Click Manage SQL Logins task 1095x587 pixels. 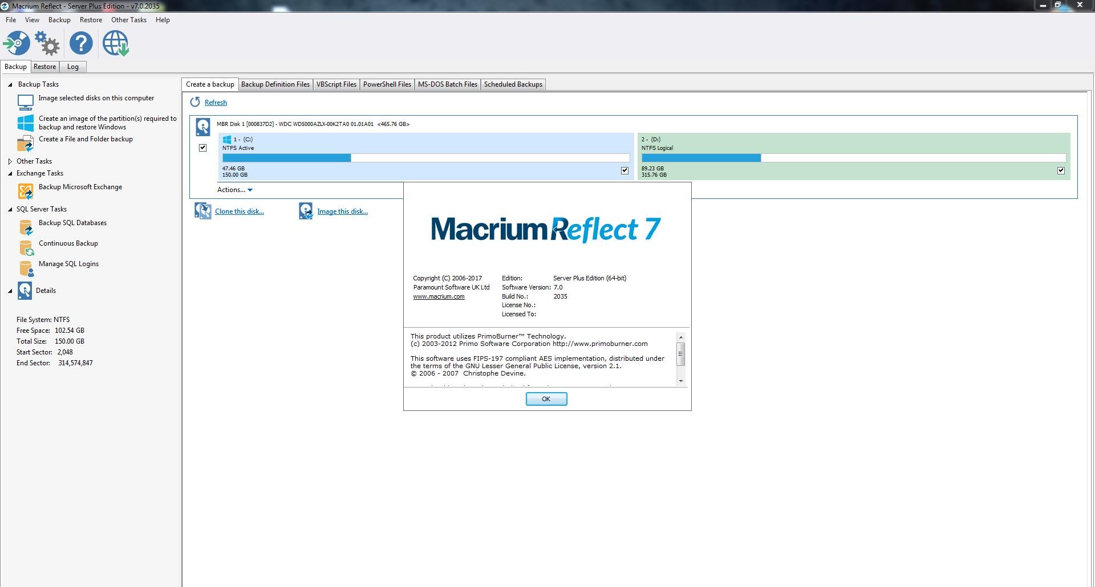68,264
